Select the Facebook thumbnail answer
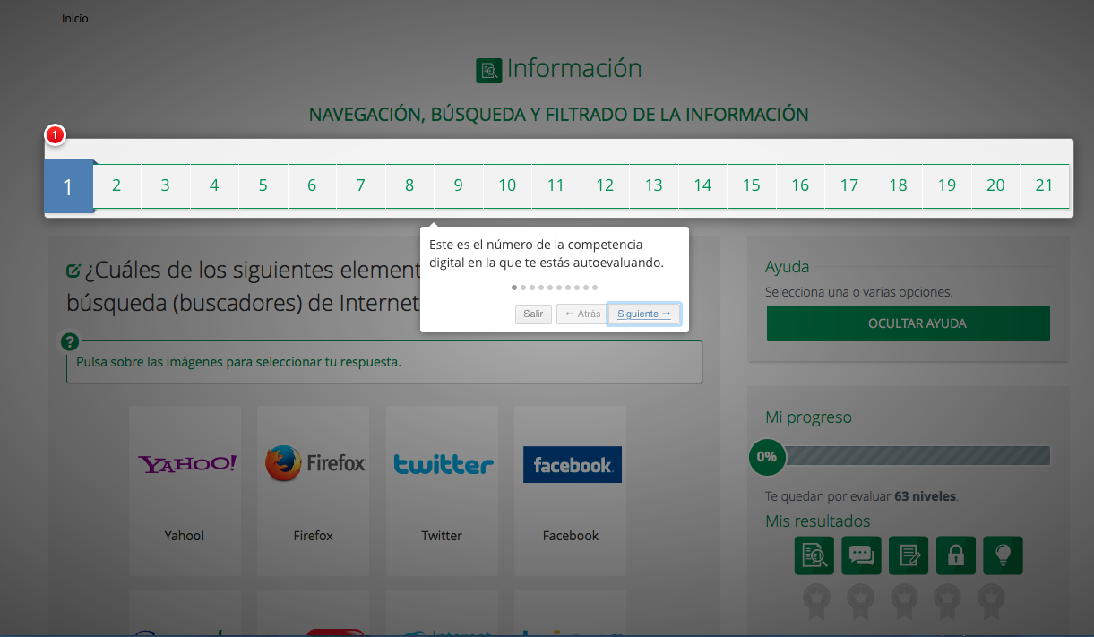This screenshot has width=1094, height=637. 572,464
